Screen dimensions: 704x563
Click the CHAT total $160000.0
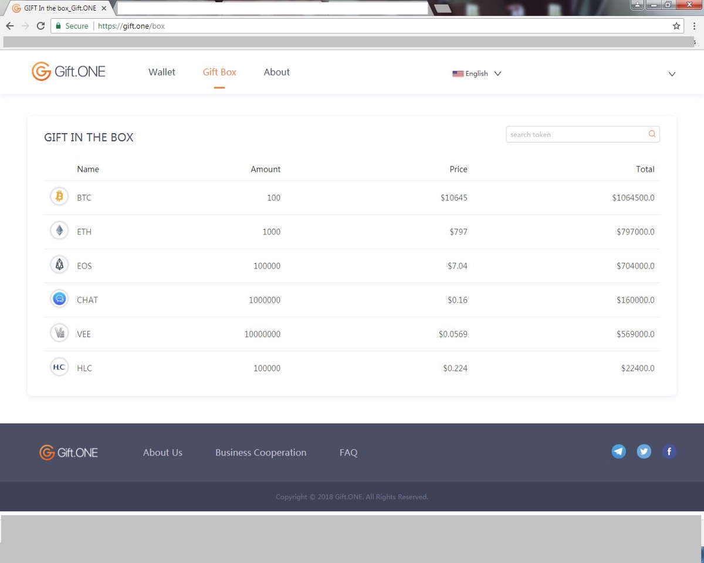point(636,300)
